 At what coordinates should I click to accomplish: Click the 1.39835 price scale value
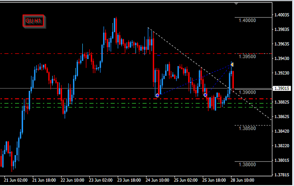pyautogui.click(x=282, y=30)
